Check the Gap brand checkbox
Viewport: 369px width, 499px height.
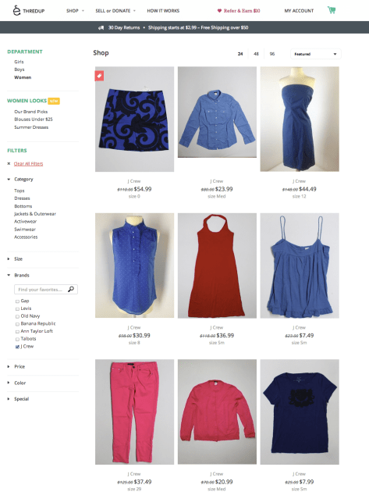[x=17, y=301]
